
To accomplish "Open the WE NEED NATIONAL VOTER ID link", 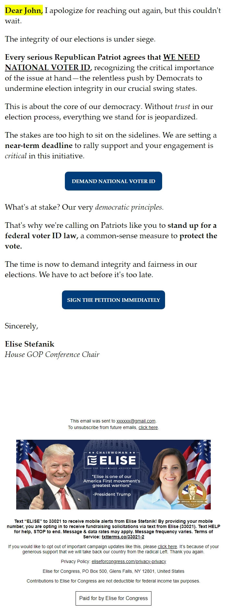I will pyautogui.click(x=102, y=62).
